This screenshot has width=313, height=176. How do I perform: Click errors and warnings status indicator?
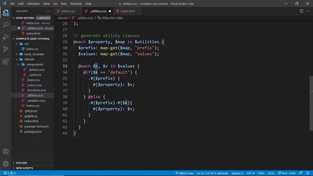[9, 173]
